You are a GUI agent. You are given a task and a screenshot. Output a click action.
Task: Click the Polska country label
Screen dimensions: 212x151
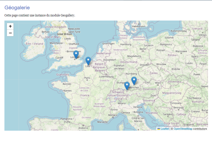coord(172,55)
